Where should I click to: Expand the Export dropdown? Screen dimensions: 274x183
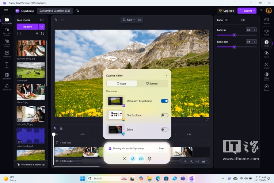click(254, 11)
